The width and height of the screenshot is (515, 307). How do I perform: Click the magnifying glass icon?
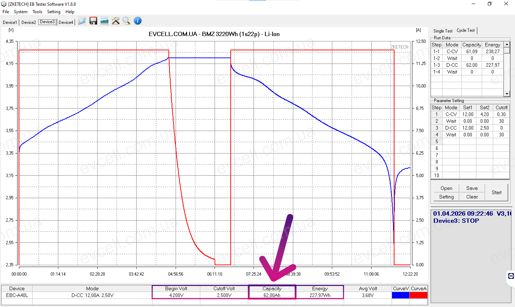coord(126,21)
